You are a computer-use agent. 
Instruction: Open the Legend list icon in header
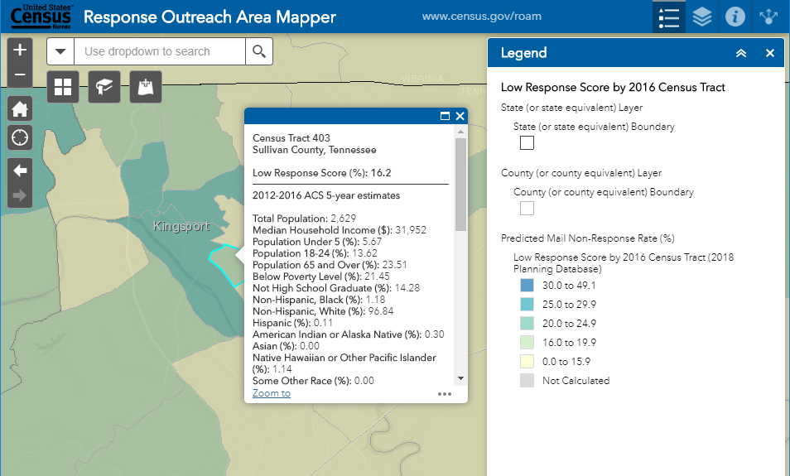(668, 17)
